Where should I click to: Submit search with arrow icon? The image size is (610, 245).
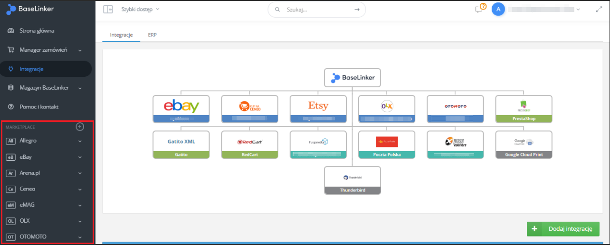[357, 9]
